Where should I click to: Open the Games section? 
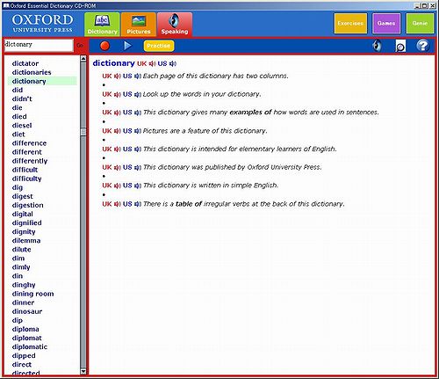386,23
